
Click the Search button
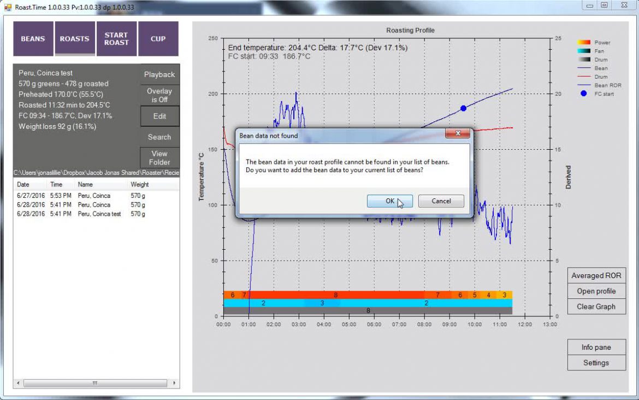159,137
